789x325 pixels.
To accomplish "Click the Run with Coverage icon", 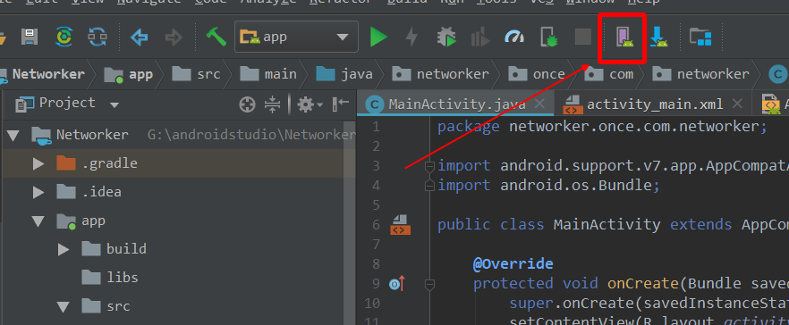I will coord(480,37).
